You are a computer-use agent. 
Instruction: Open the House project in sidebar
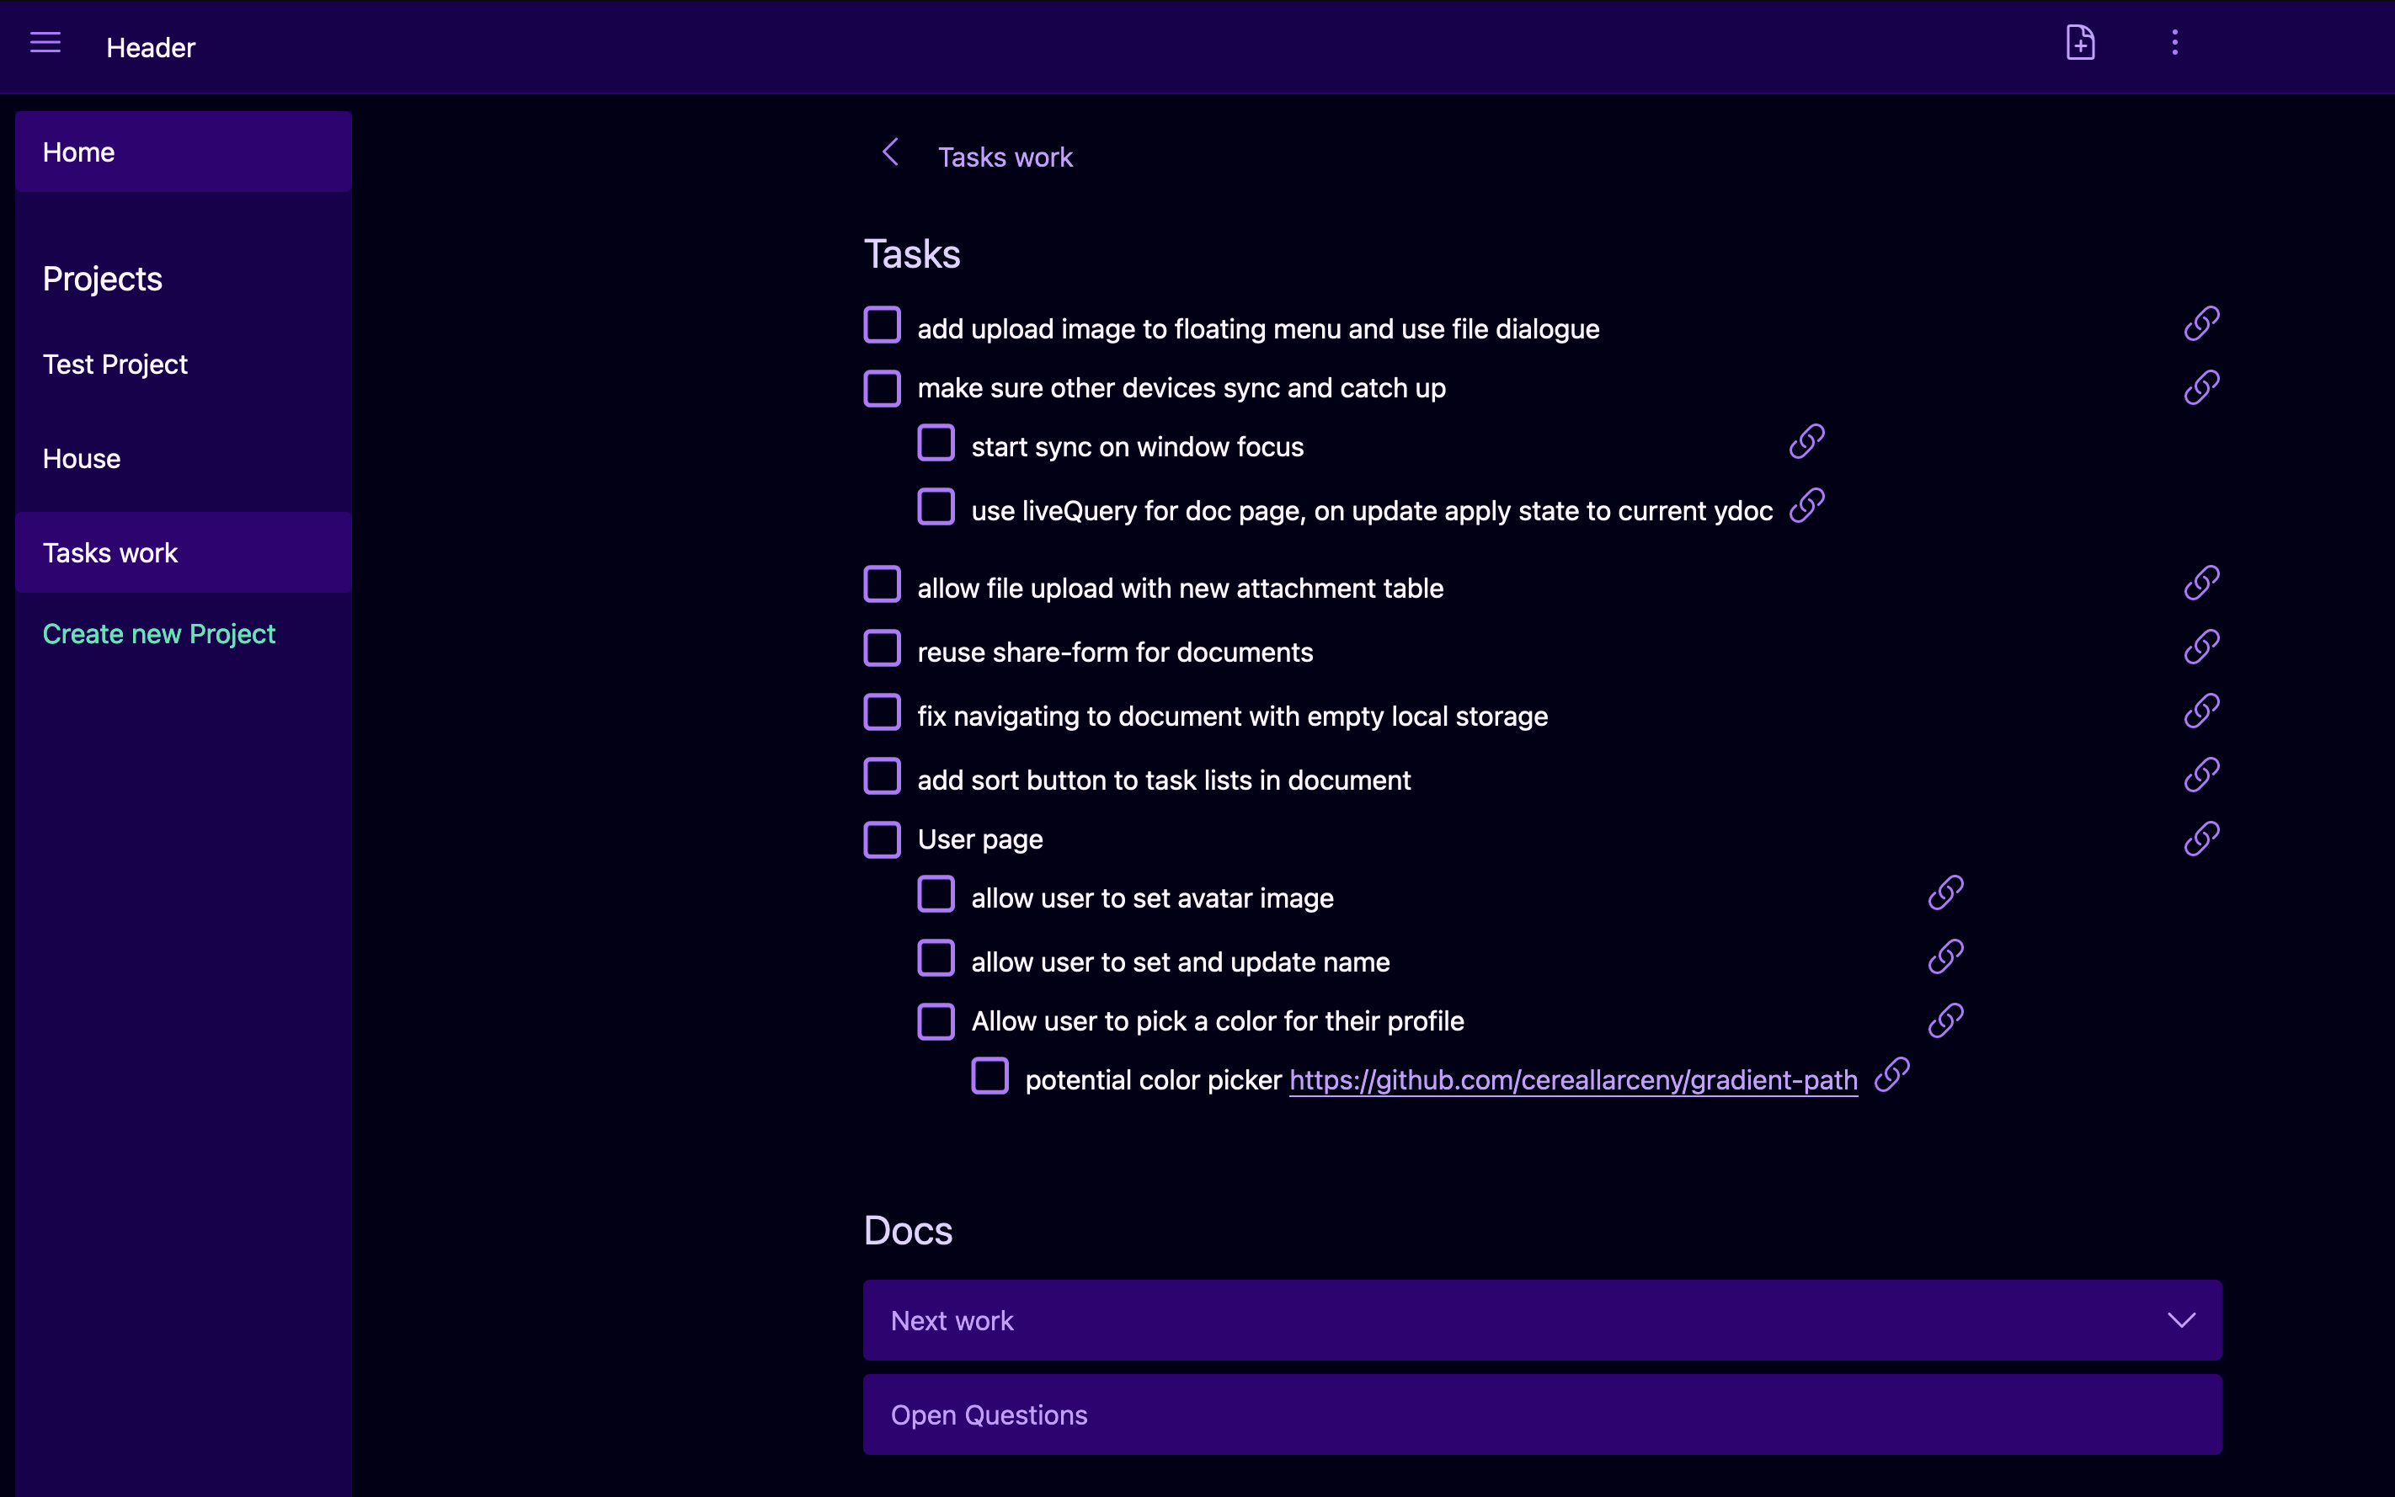[x=184, y=458]
